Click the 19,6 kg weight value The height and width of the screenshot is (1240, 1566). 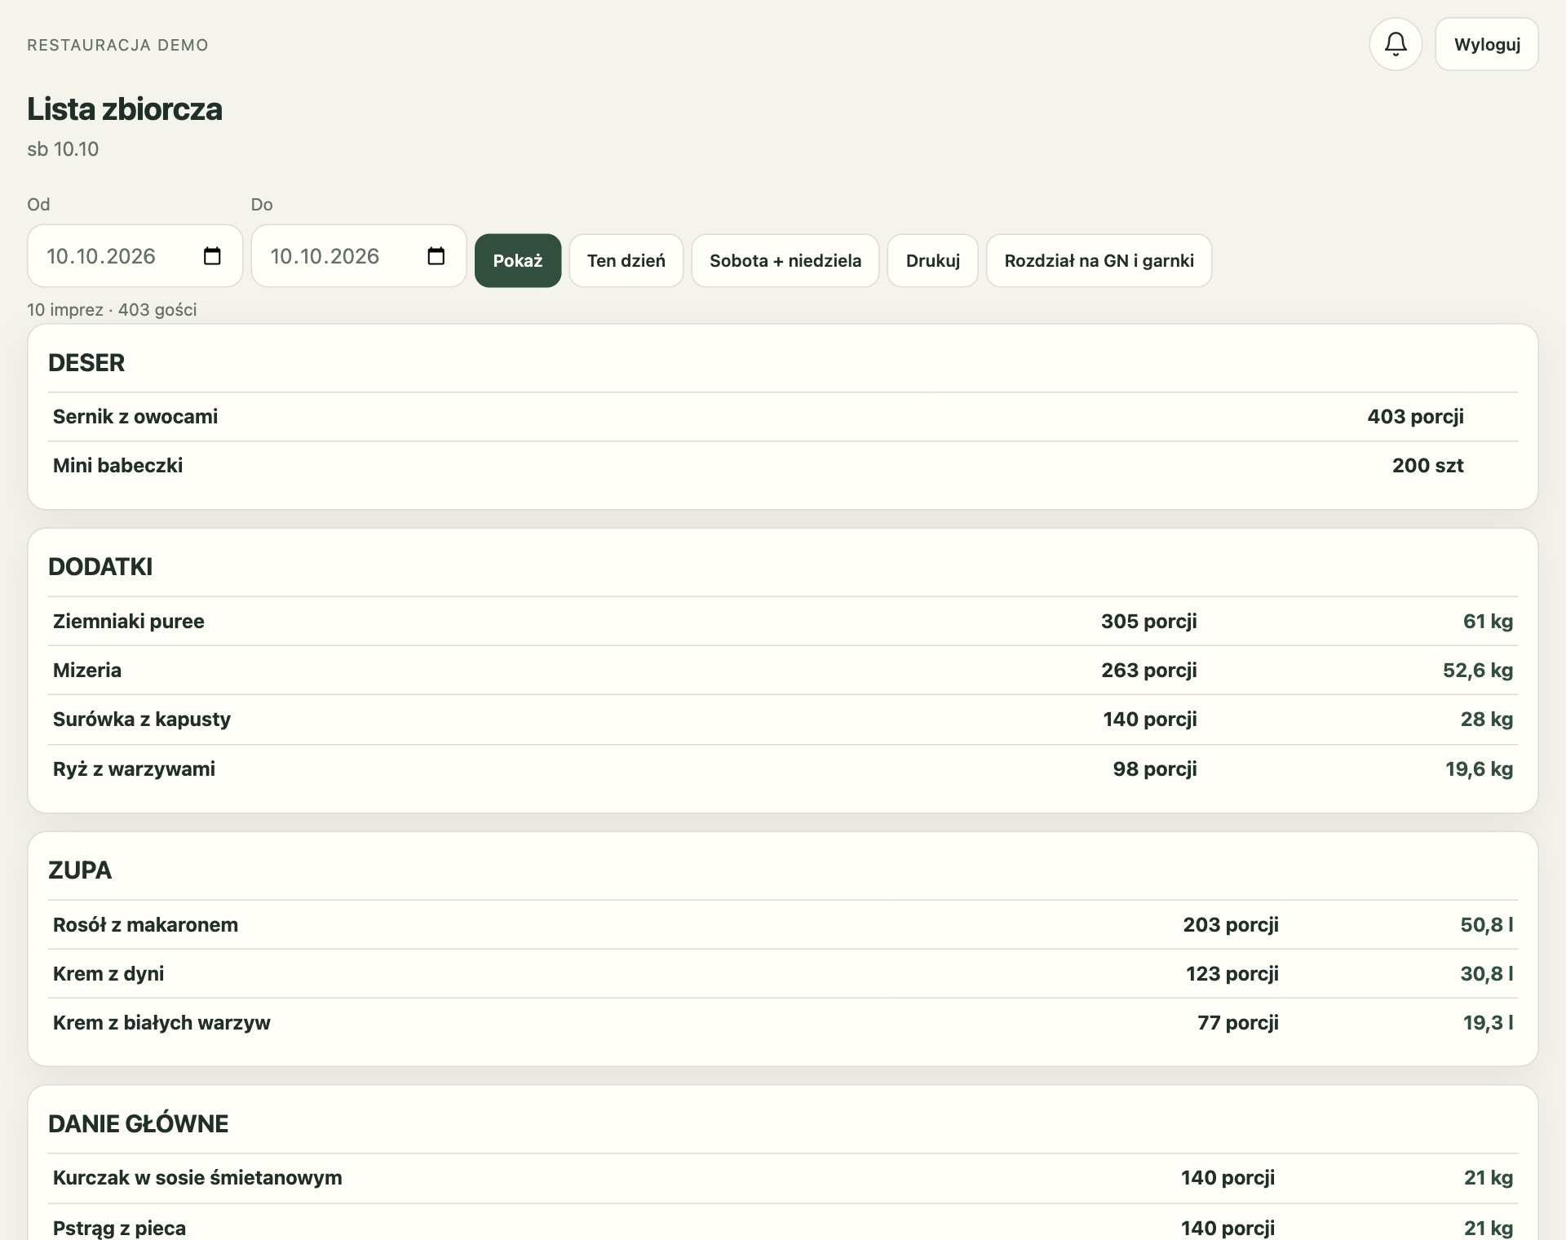tap(1479, 769)
